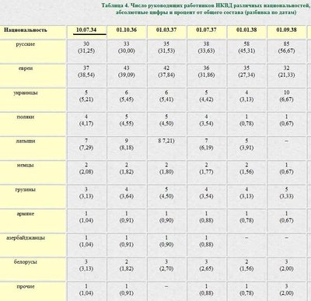Click the 'латыши' row label
Screen dimensions: 311x301
click(26, 141)
